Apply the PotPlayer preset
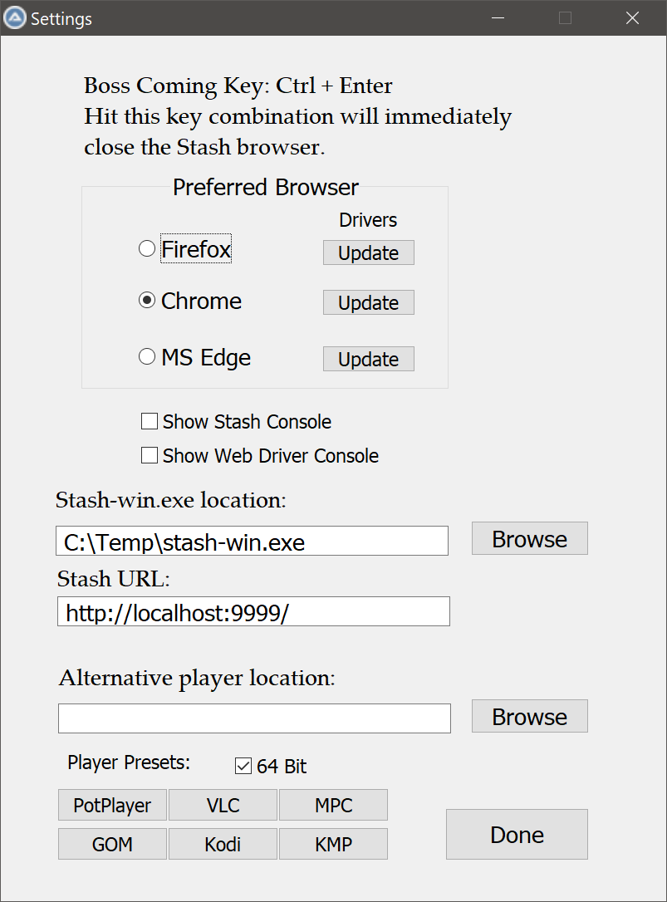 point(112,805)
